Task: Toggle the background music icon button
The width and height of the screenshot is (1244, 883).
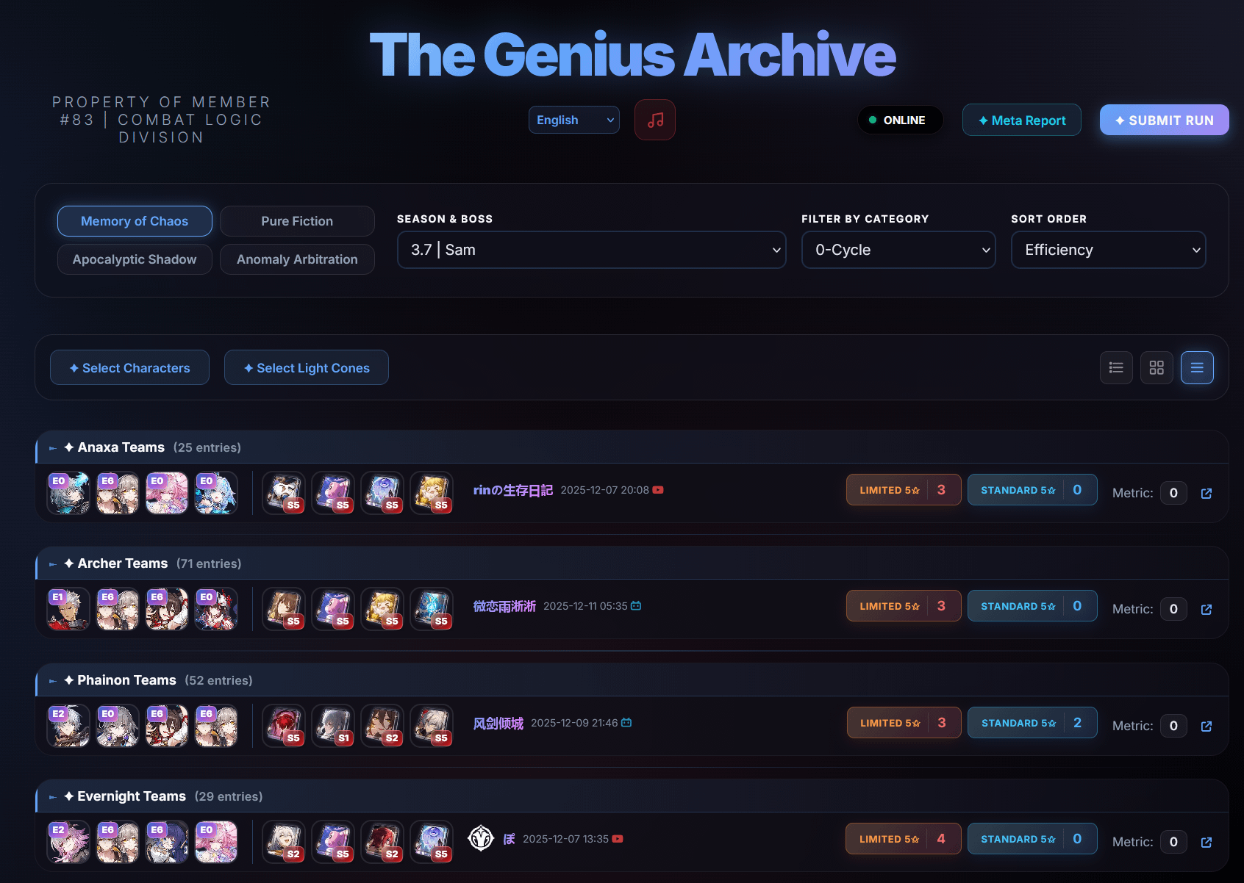Action: tap(654, 120)
